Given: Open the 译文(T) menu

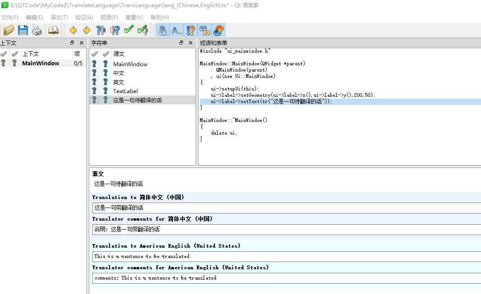Looking at the screenshot, I should (59, 18).
